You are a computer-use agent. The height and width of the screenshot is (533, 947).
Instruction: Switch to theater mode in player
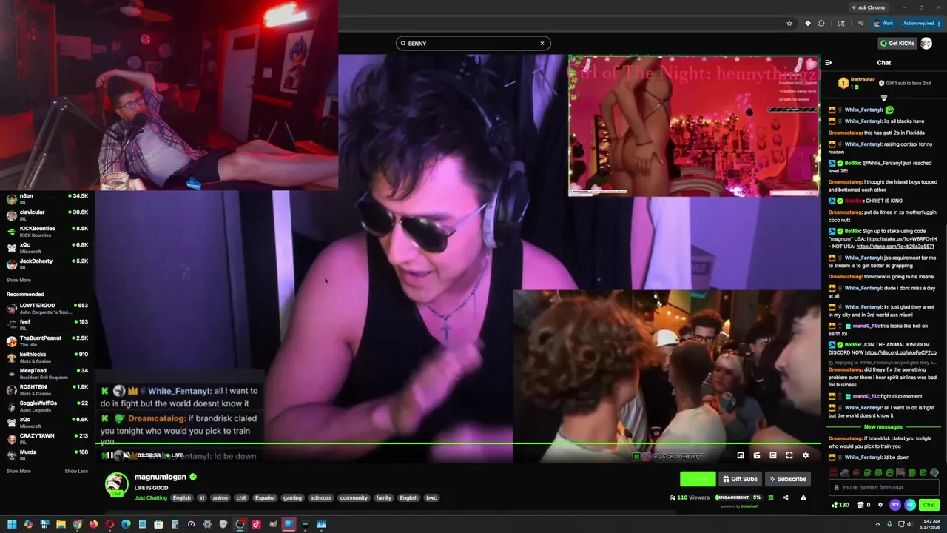[773, 455]
